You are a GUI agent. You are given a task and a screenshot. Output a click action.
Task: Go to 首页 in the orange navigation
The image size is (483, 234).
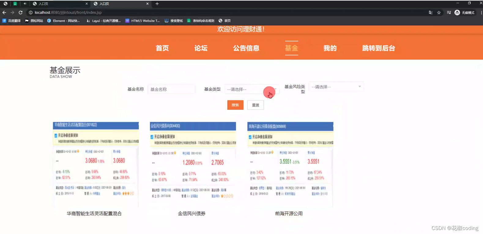click(162, 48)
